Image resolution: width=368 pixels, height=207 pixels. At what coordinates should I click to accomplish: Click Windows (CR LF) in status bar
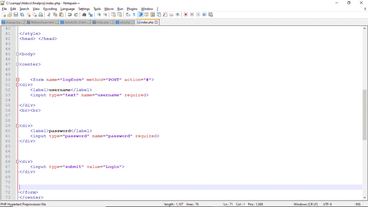pos(306,204)
